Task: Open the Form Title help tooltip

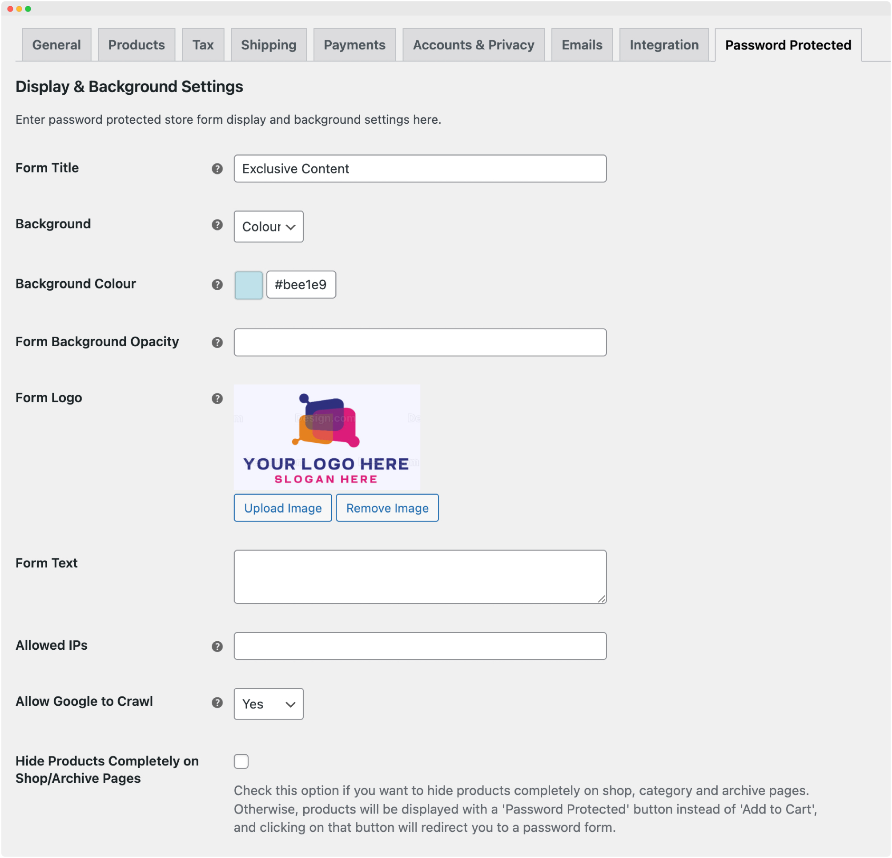Action: (x=217, y=169)
